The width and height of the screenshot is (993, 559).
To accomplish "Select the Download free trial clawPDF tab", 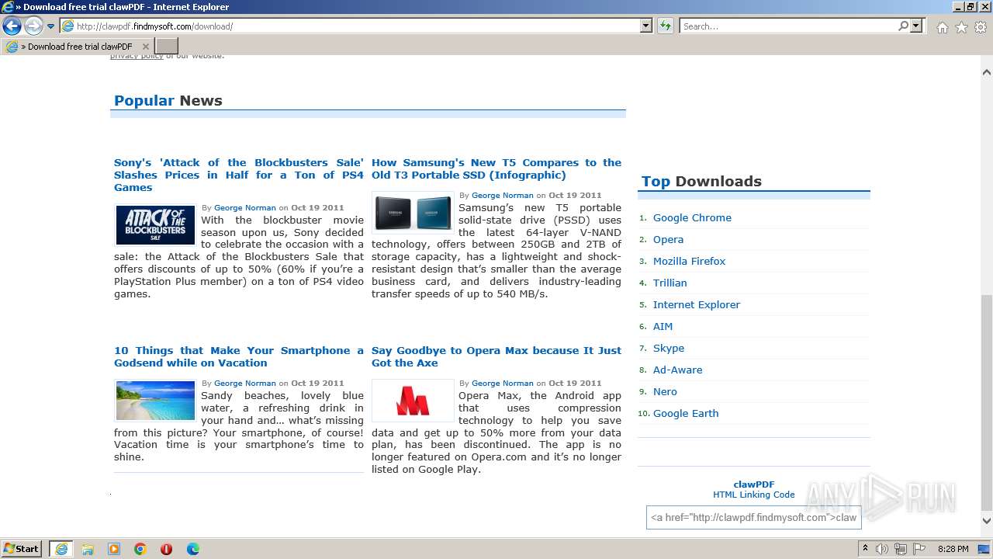I will [78, 47].
